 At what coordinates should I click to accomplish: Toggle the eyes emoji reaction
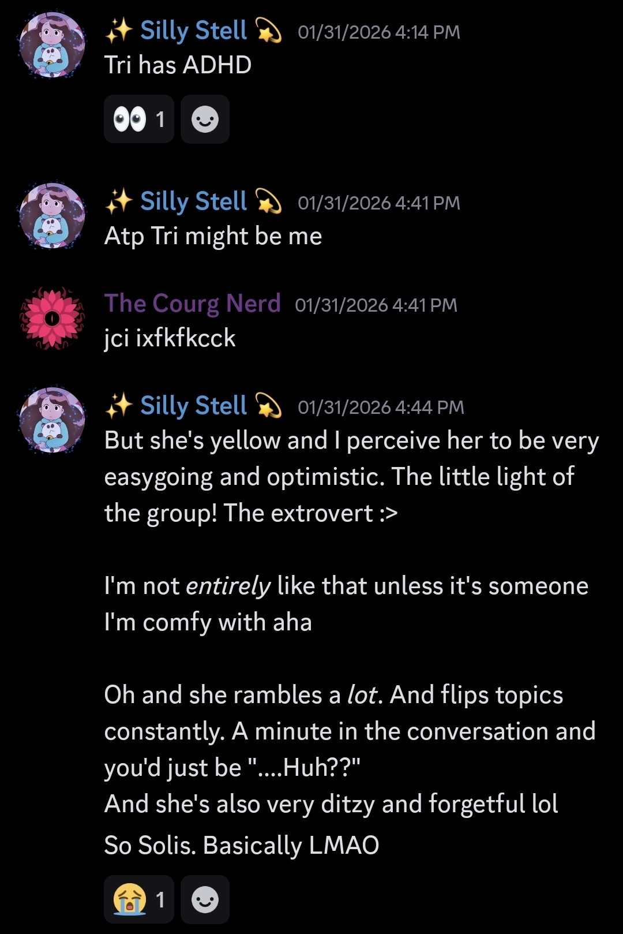[138, 119]
